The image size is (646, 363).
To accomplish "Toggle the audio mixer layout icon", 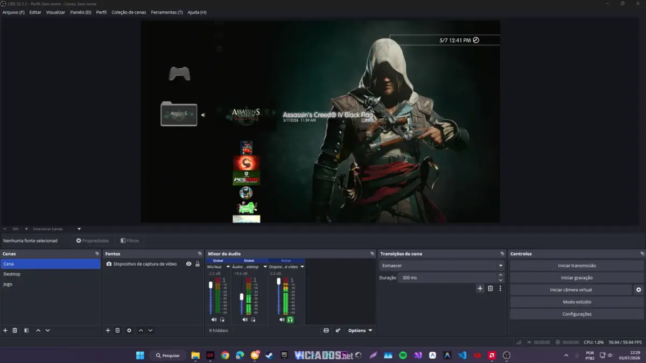I will coord(326,330).
